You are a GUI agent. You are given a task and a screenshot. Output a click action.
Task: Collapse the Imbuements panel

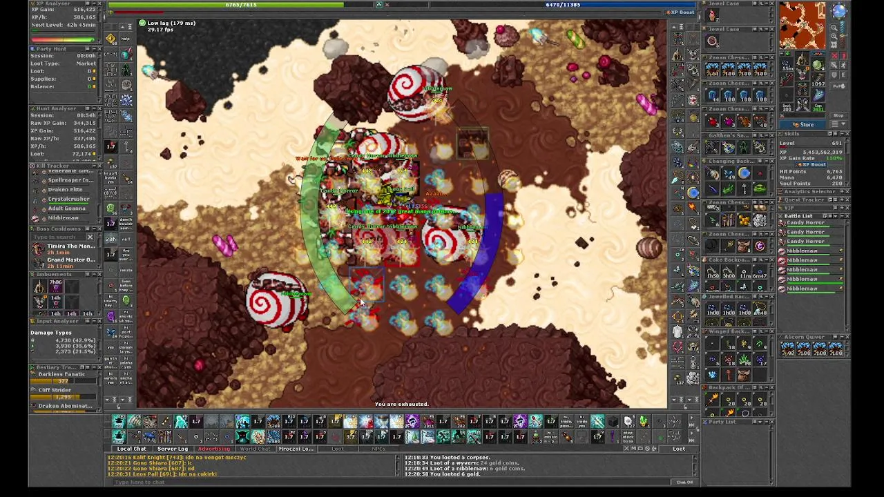pos(93,275)
